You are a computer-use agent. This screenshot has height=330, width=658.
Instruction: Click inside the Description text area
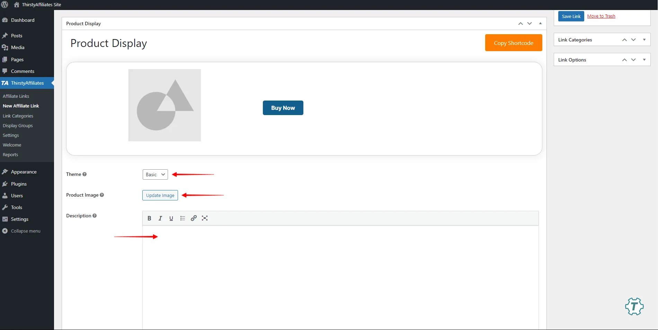tap(340, 278)
